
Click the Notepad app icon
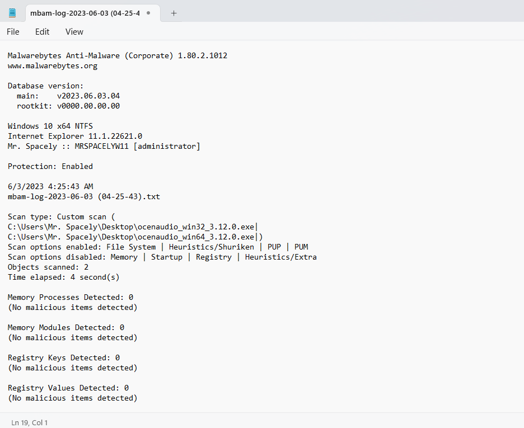[x=12, y=13]
